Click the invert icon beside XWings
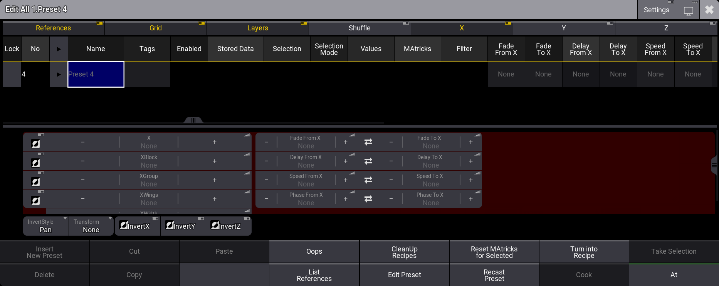Screen dimensions: 719x286 point(35,201)
